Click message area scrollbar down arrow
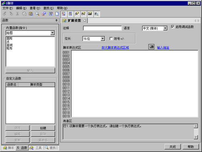The height and width of the screenshot is (152, 202). click(x=196, y=137)
